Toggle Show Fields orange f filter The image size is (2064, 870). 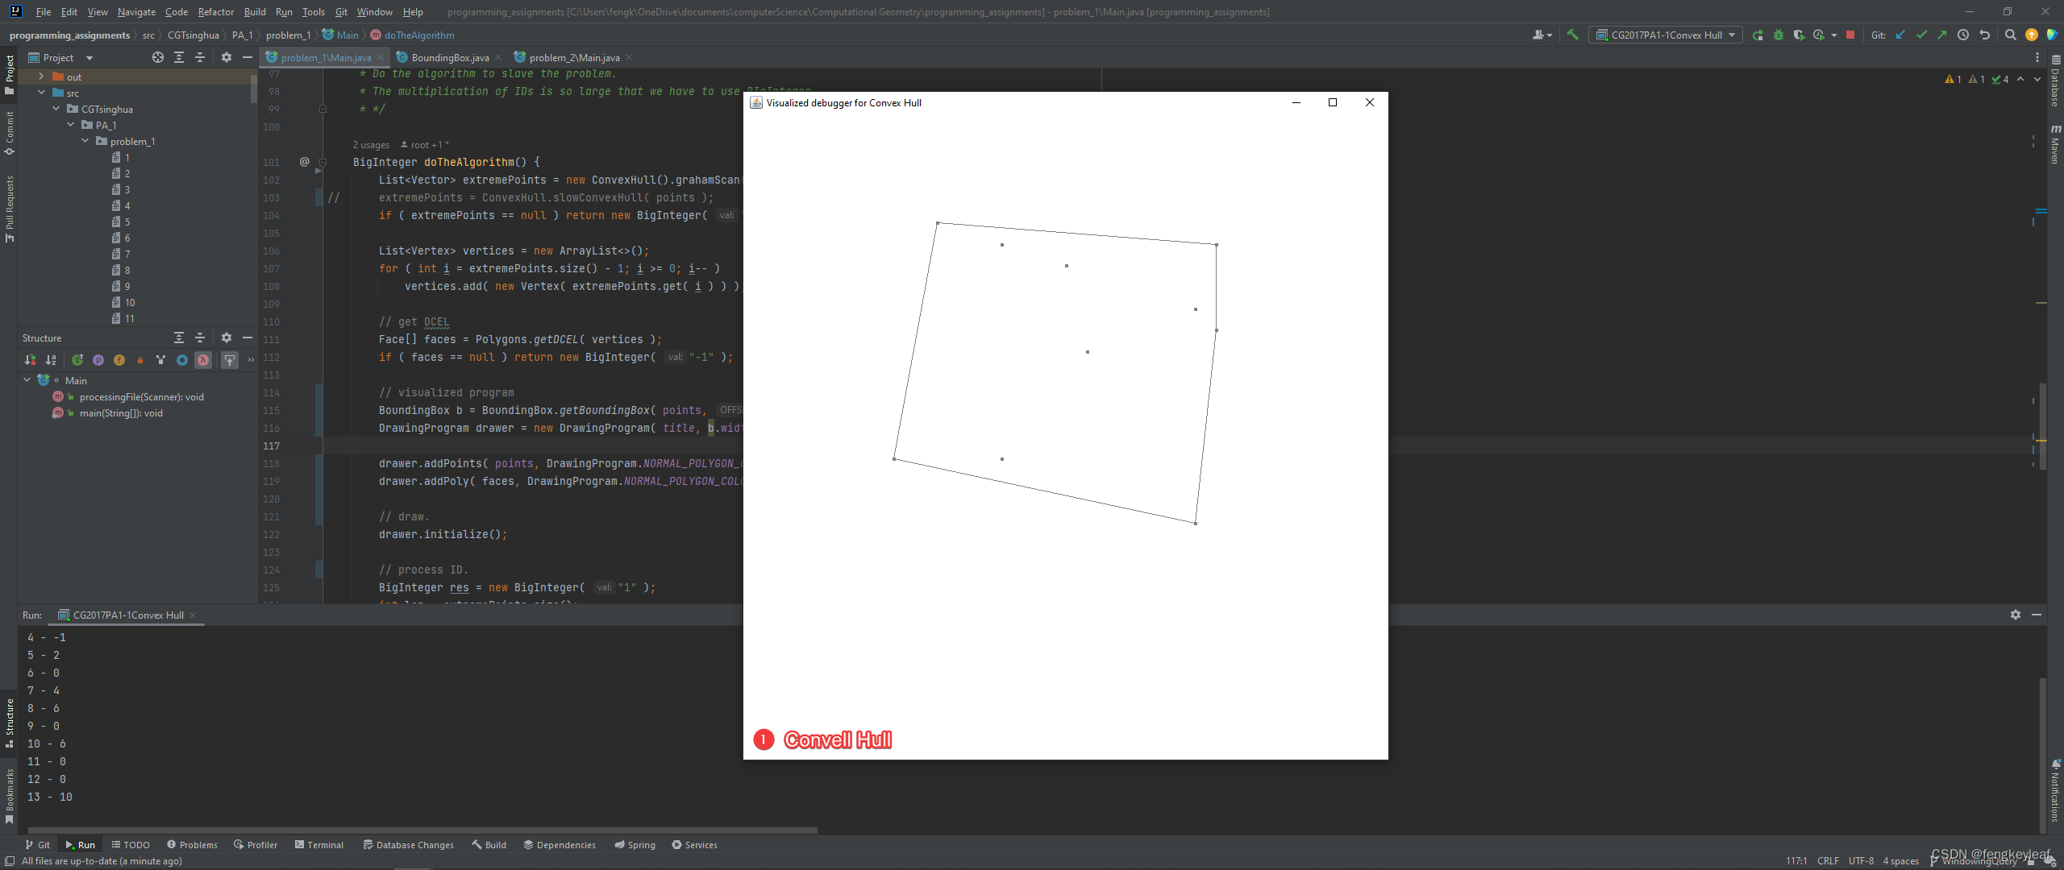coord(119,360)
